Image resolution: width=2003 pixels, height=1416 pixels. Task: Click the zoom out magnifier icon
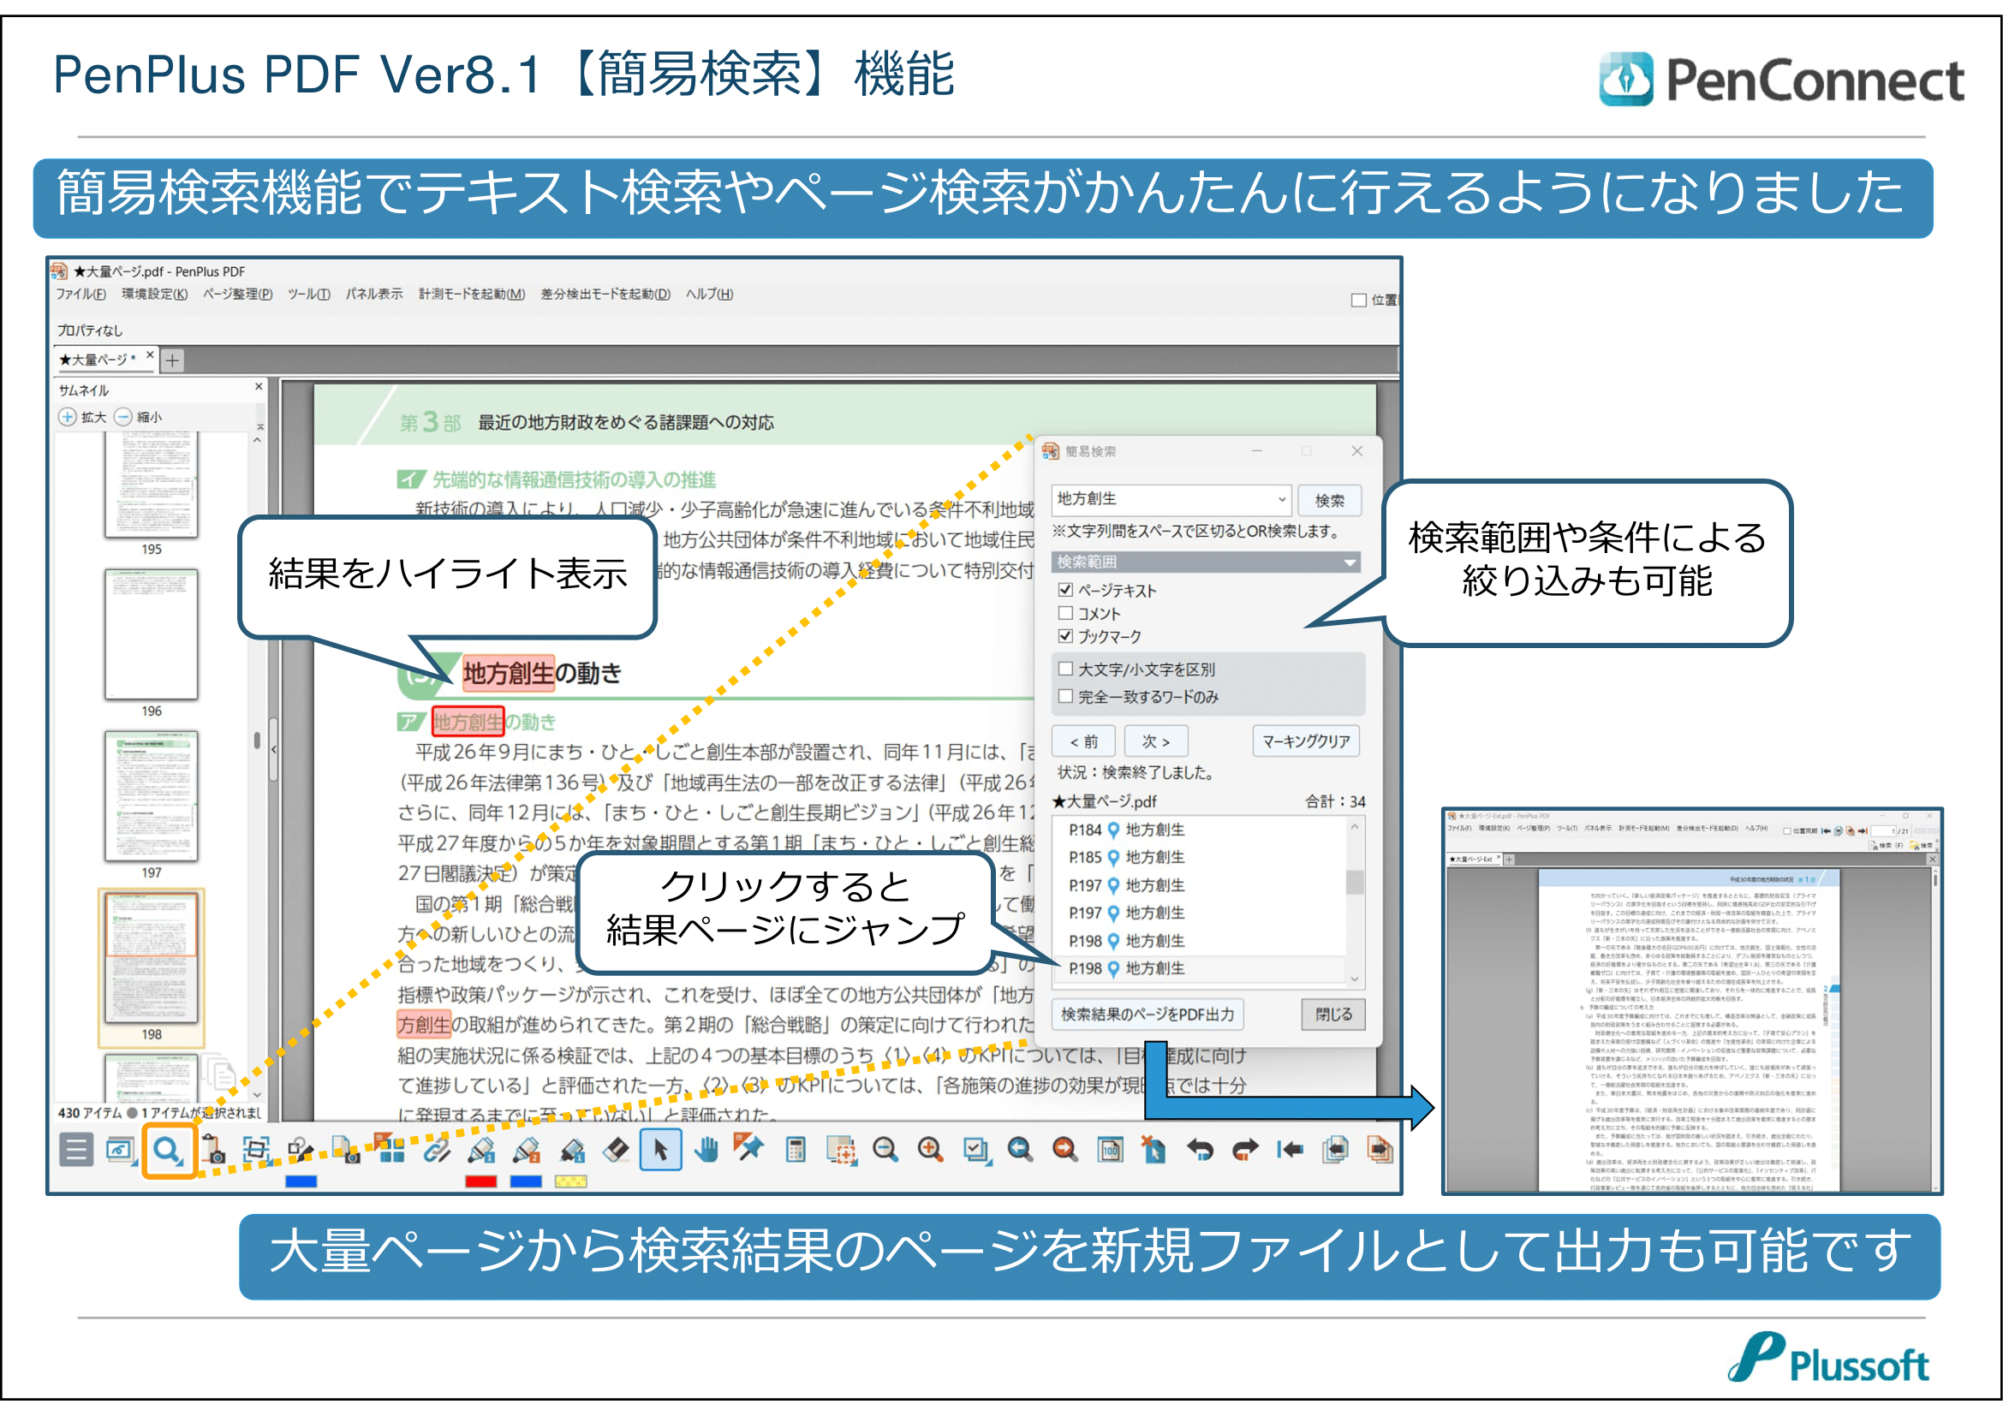click(885, 1150)
